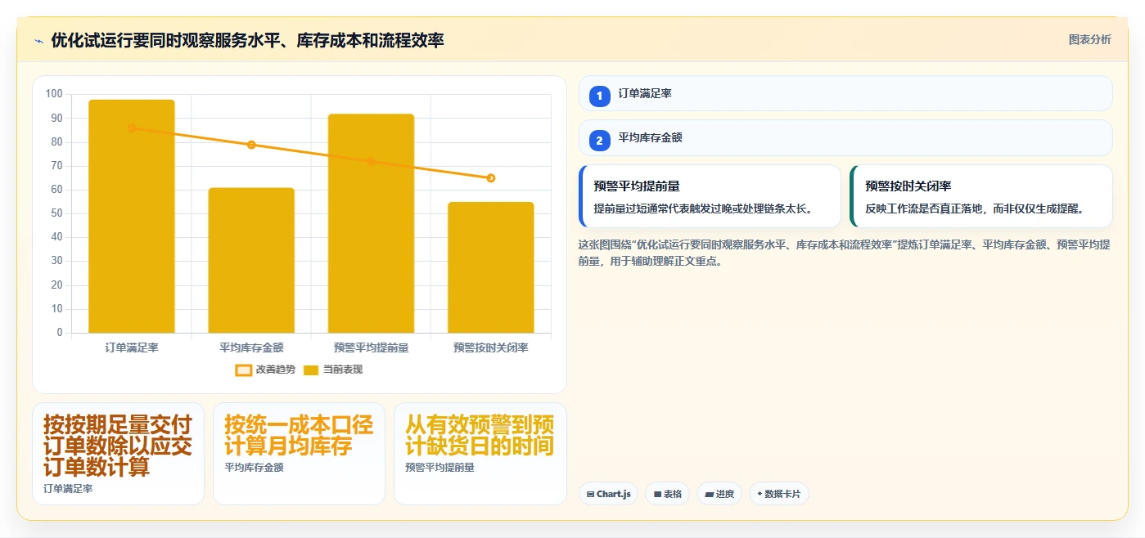
Task: Click the 平均库存金额 bar in chart
Action: tap(251, 261)
